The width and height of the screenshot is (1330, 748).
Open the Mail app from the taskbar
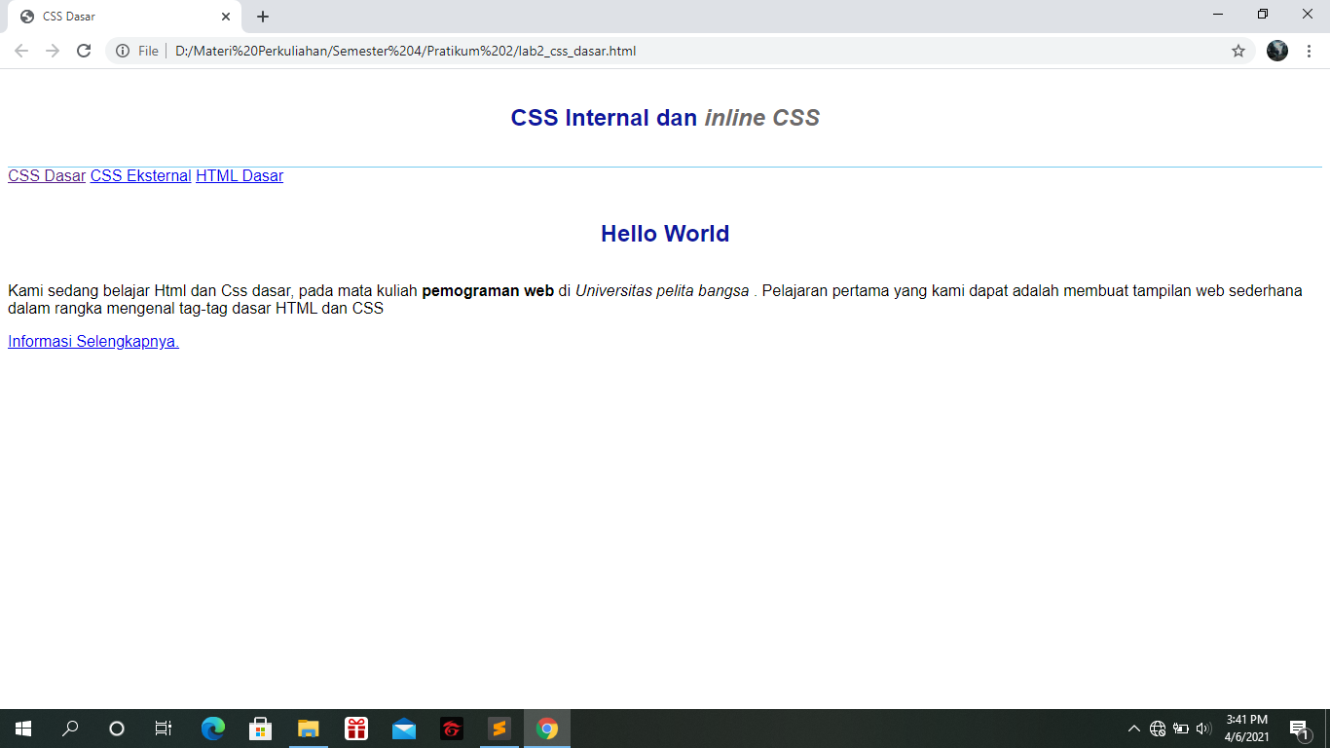click(404, 729)
